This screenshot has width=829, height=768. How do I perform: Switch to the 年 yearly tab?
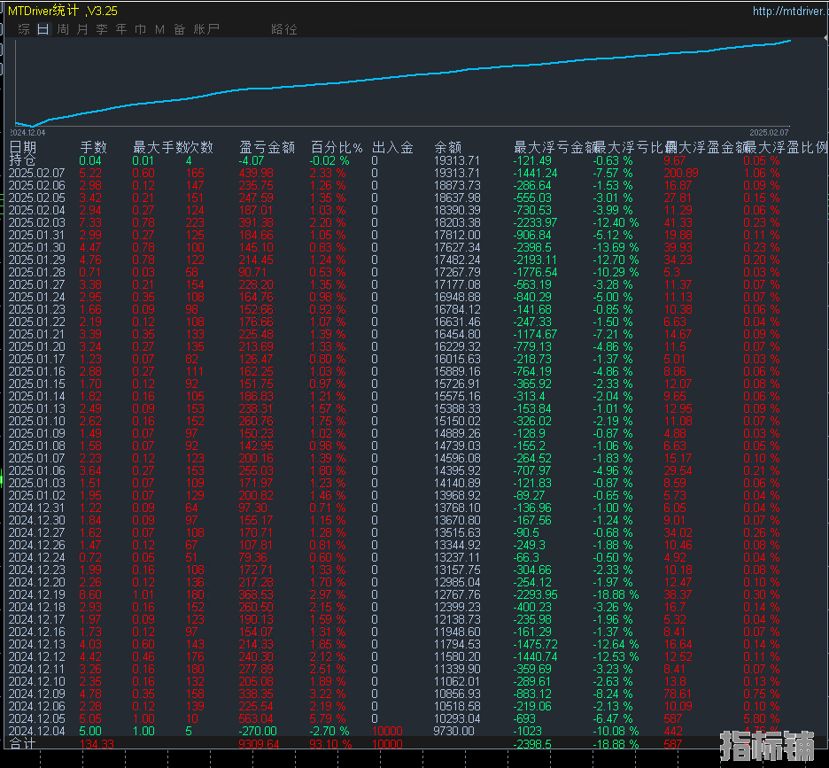click(121, 29)
